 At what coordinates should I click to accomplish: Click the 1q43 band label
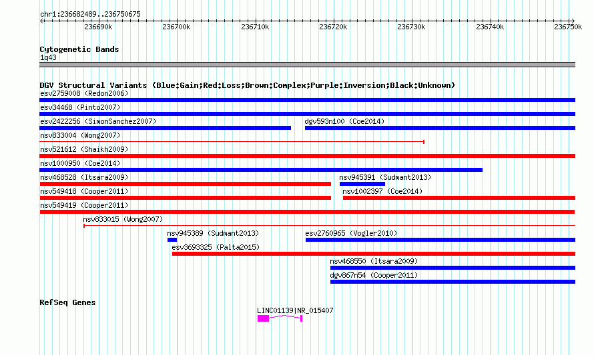[48, 57]
